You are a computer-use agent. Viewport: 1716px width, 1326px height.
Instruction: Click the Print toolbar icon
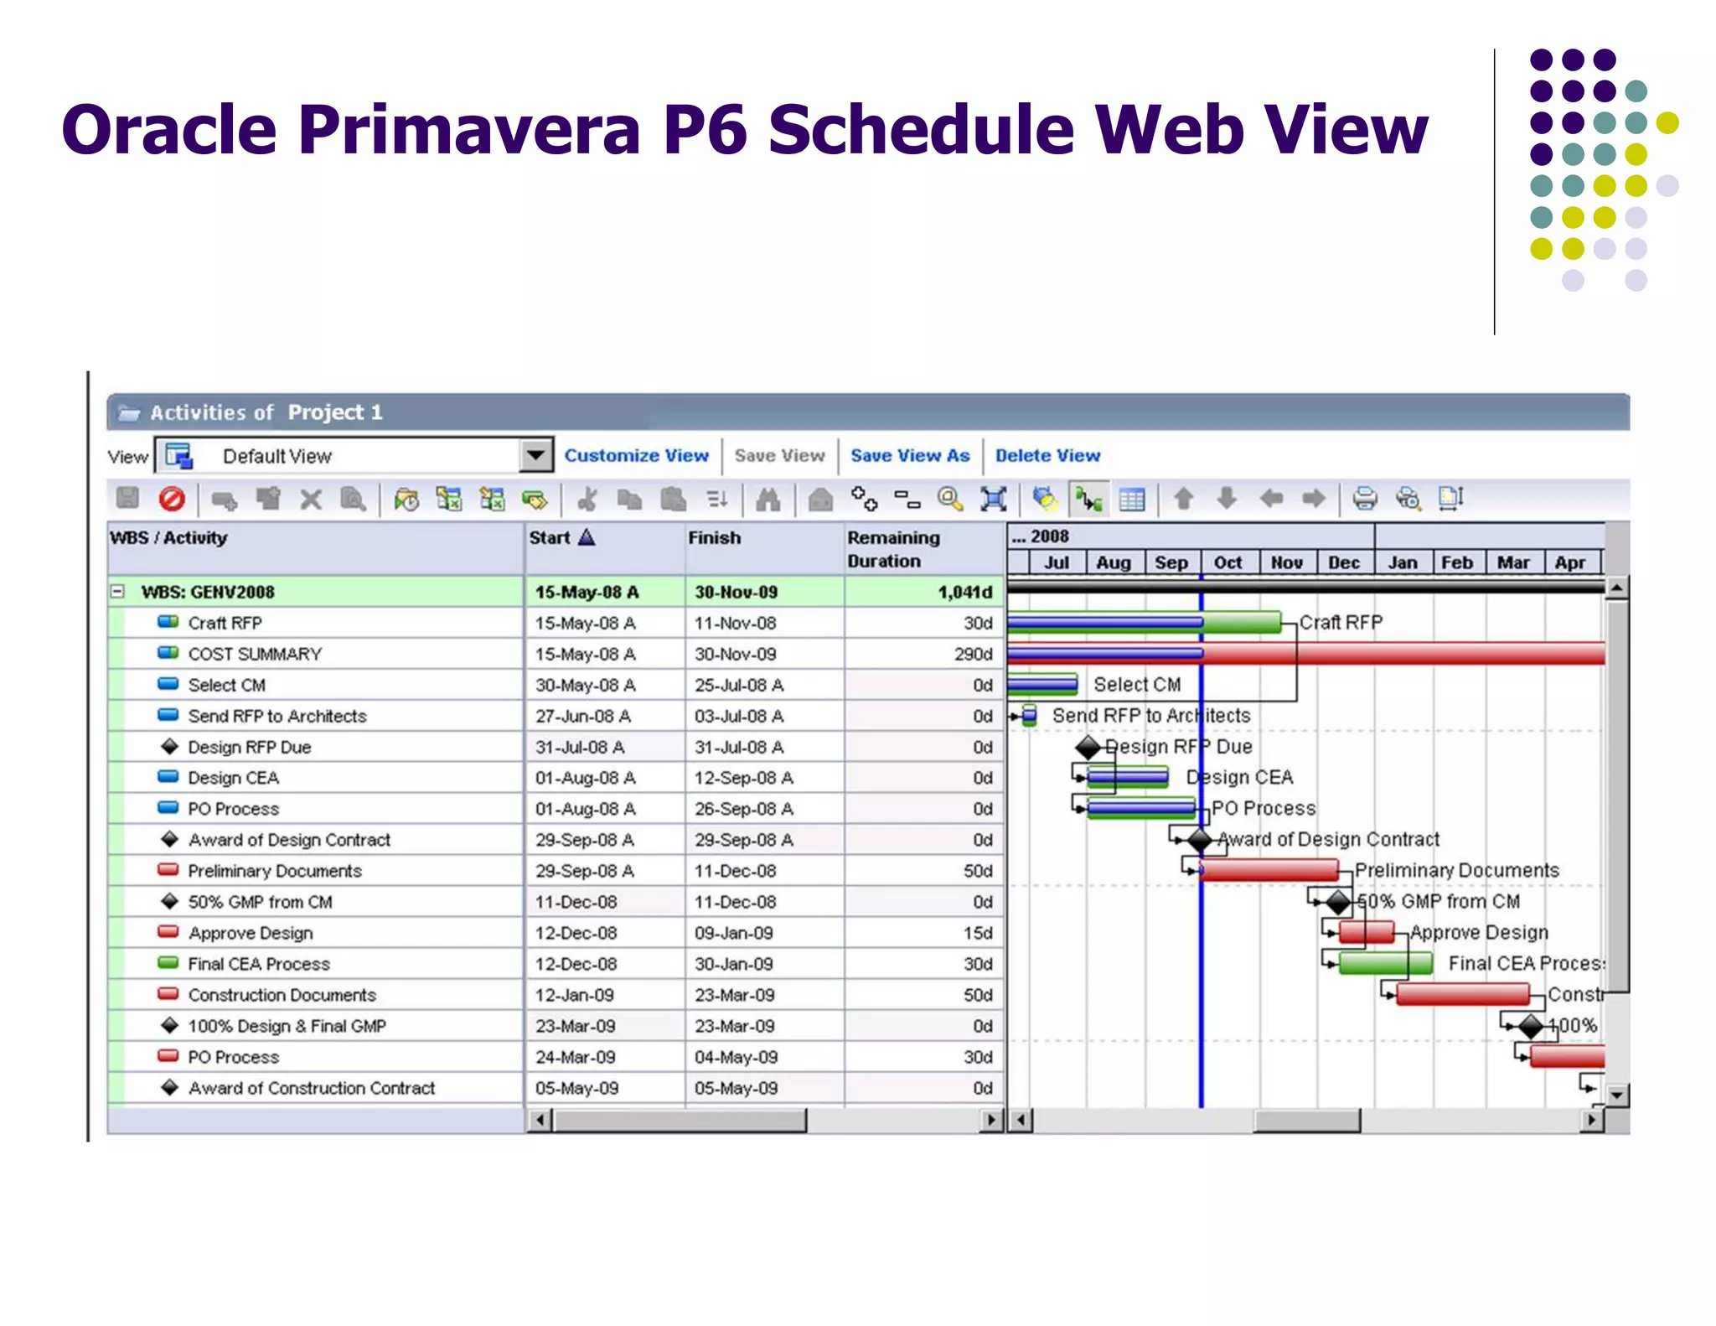pyautogui.click(x=1365, y=499)
